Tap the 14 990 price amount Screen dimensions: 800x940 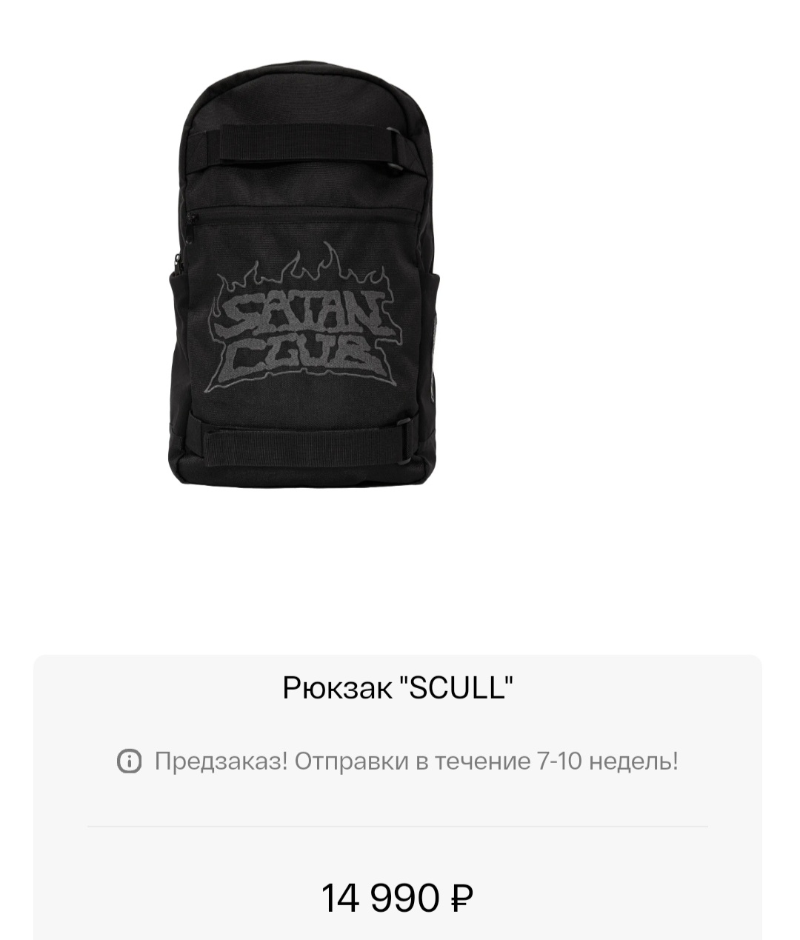click(380, 898)
